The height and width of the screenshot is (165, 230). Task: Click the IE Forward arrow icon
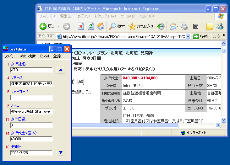point(67,26)
